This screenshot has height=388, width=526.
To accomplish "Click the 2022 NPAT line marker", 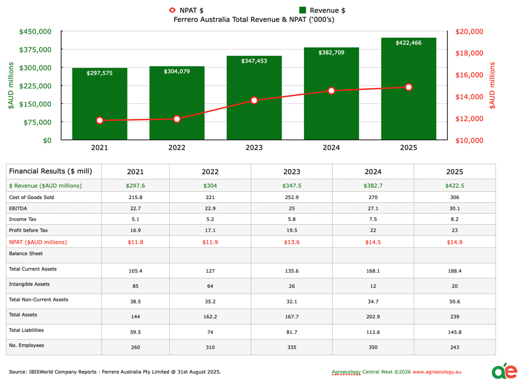I will click(177, 119).
